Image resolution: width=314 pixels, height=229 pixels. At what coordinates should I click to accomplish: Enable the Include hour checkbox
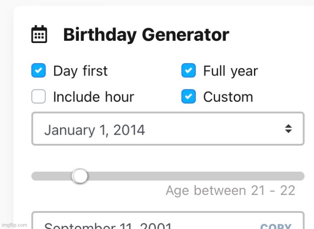[x=39, y=97]
